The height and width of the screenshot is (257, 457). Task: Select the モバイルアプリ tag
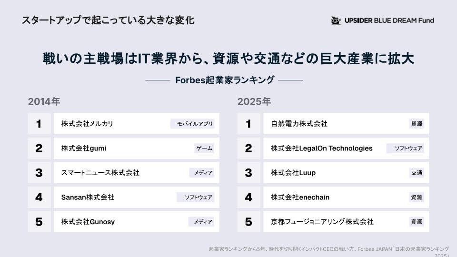click(192, 124)
